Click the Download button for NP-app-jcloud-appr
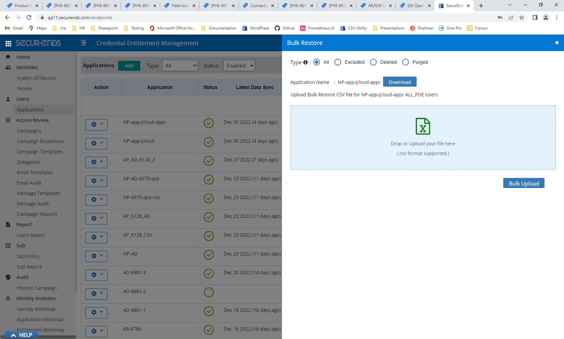 (399, 82)
